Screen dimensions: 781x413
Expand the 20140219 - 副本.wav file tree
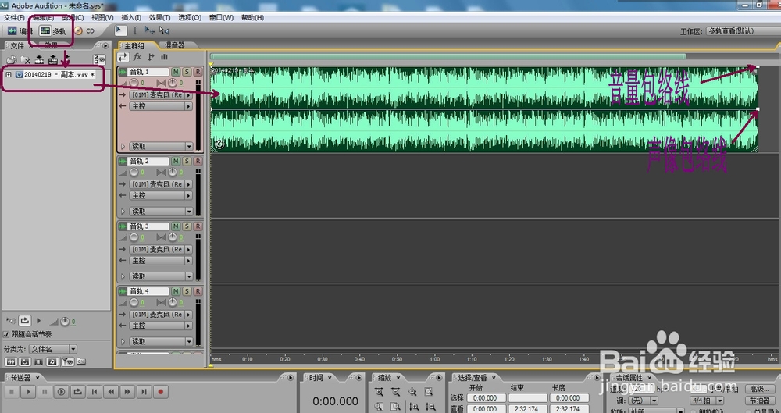pos(9,74)
